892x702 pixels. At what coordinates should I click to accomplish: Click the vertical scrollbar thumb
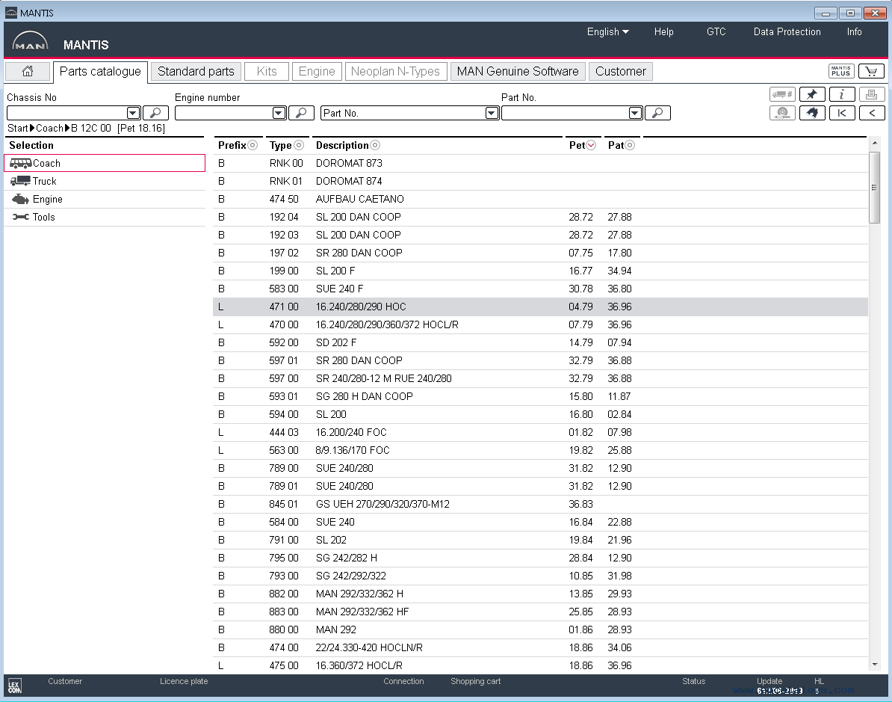(x=874, y=188)
